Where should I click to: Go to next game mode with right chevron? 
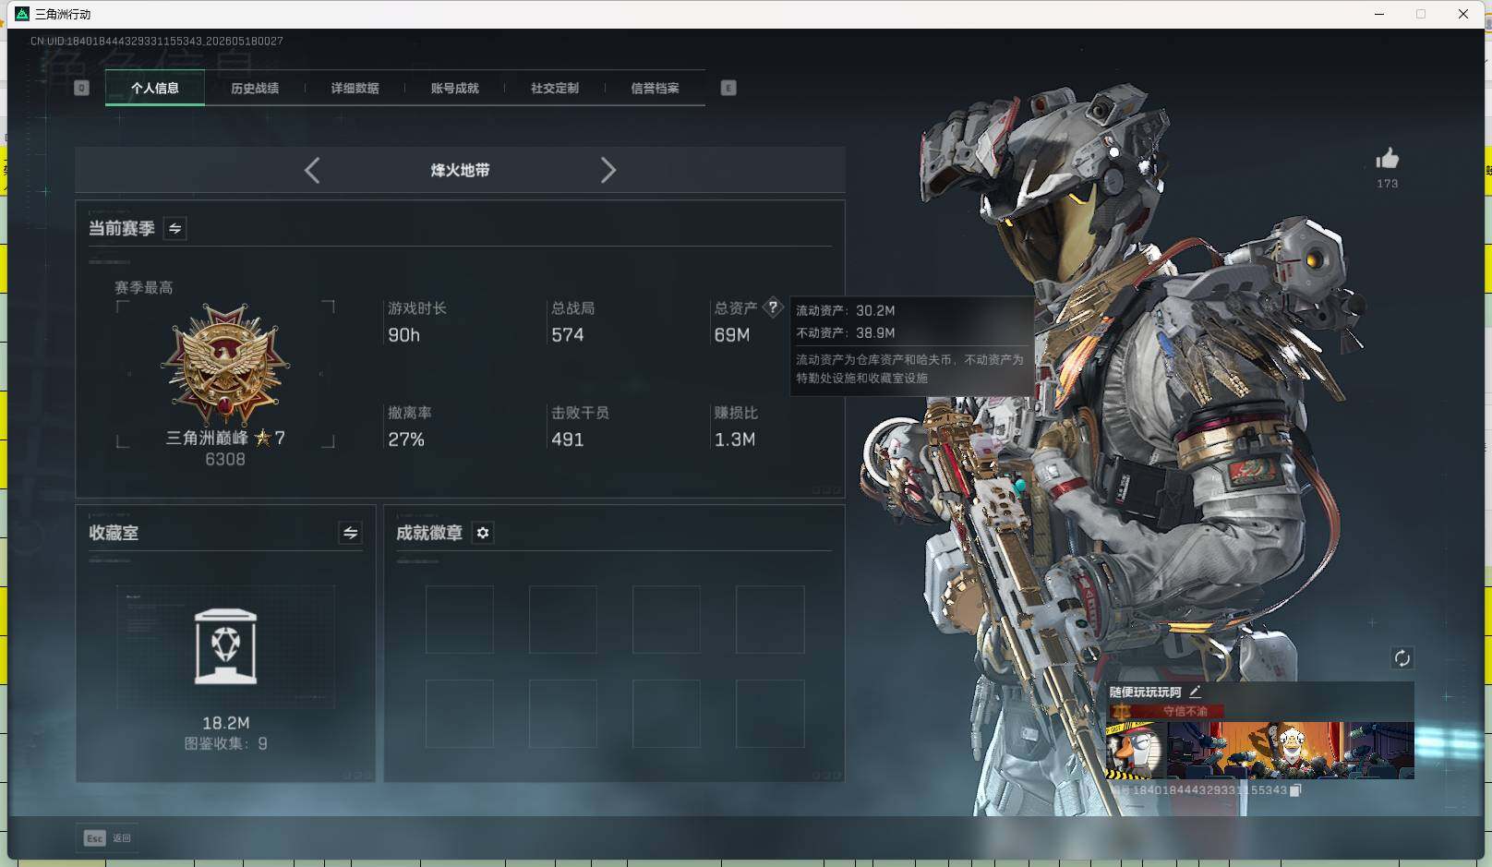(608, 170)
